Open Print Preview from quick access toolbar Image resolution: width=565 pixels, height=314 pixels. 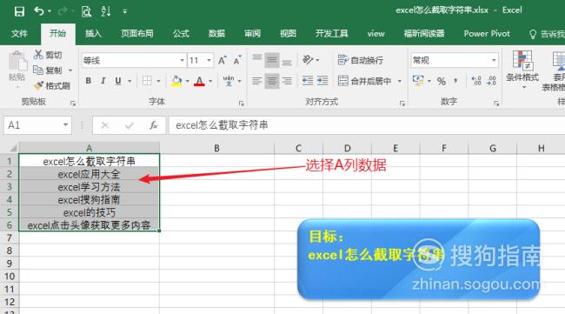pyautogui.click(x=86, y=11)
